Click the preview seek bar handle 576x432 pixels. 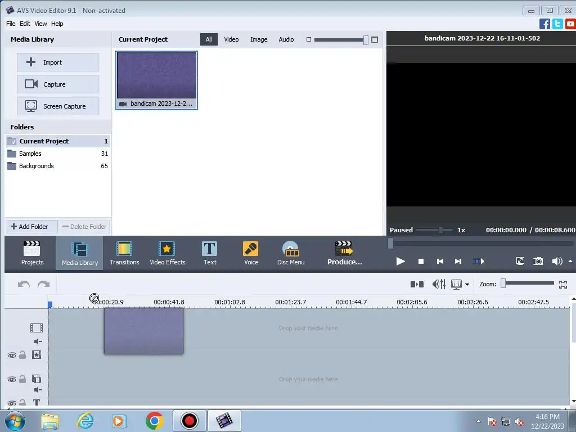[x=390, y=243]
